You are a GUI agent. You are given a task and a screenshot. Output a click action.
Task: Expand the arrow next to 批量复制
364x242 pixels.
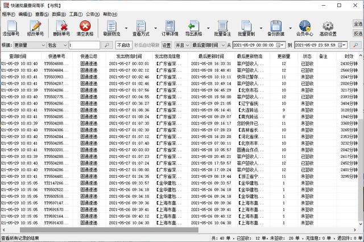tap(261, 28)
